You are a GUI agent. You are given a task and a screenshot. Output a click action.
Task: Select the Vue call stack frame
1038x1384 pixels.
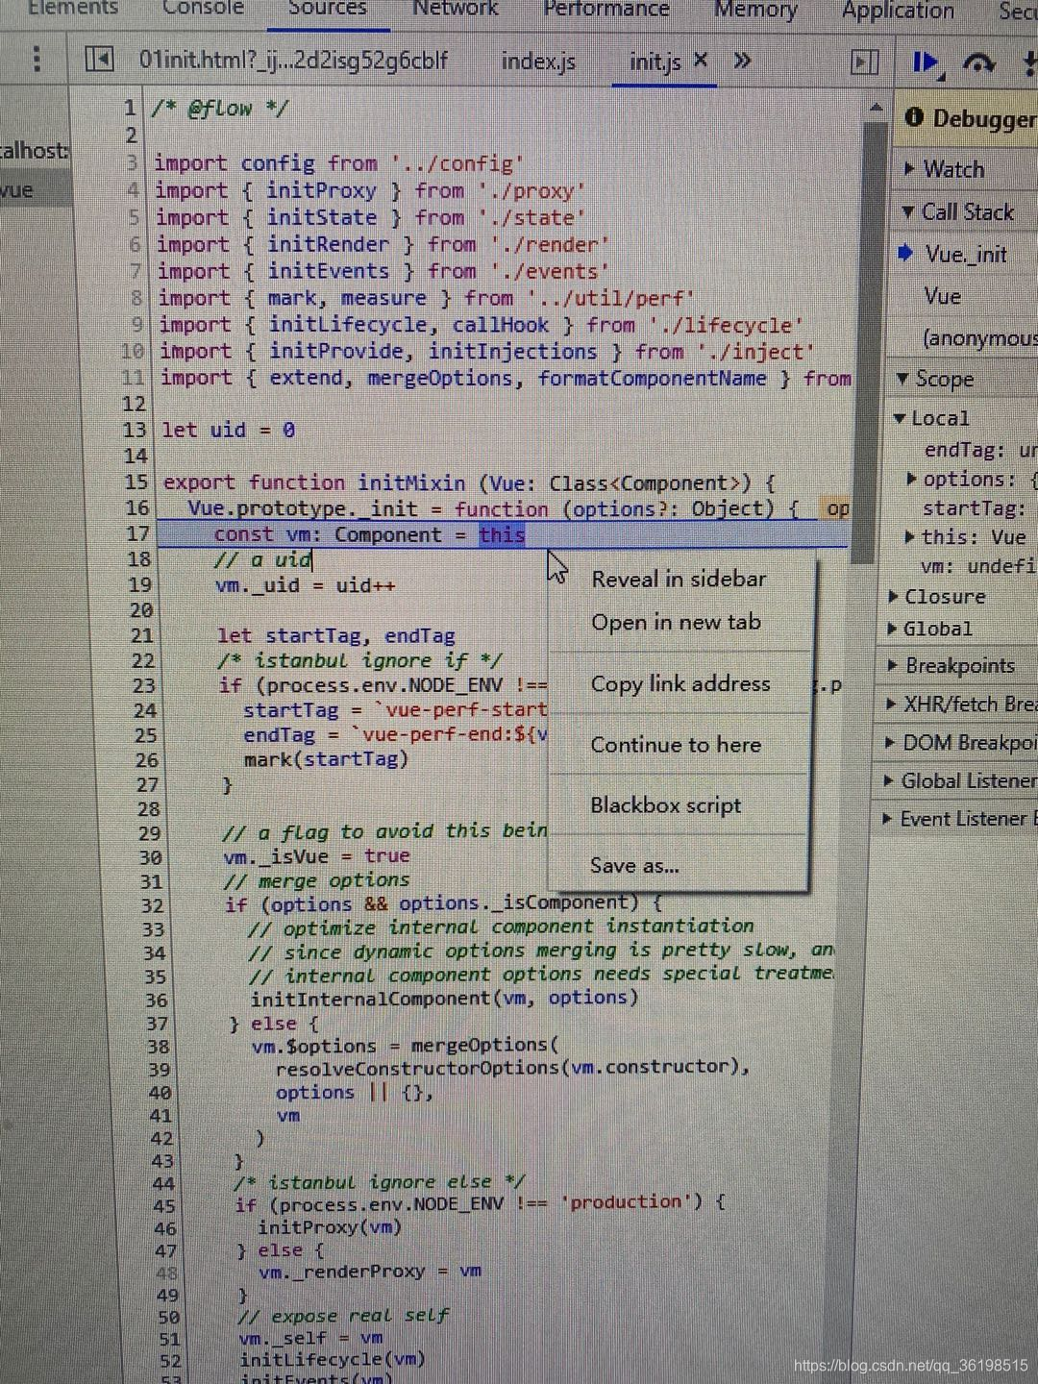coord(942,296)
